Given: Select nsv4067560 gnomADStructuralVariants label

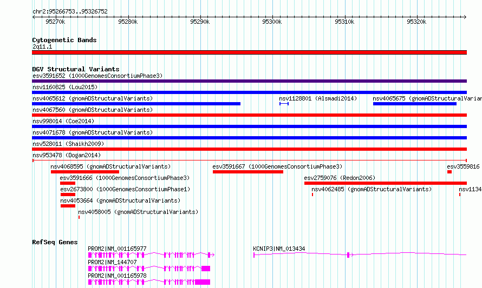Looking at the screenshot, I should (x=93, y=110).
